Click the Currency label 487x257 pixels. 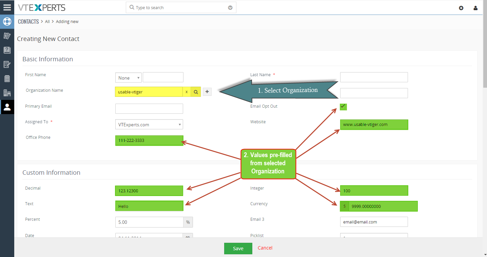[x=259, y=204]
